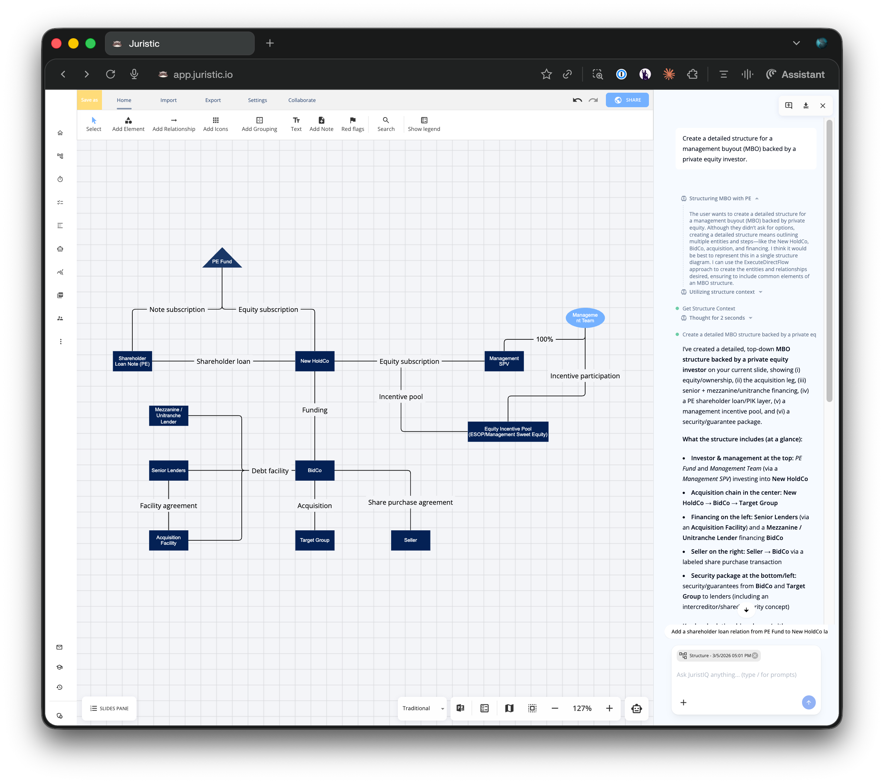This screenshot has width=884, height=784.
Task: Click the Add Element tool icon
Action: coord(128,120)
